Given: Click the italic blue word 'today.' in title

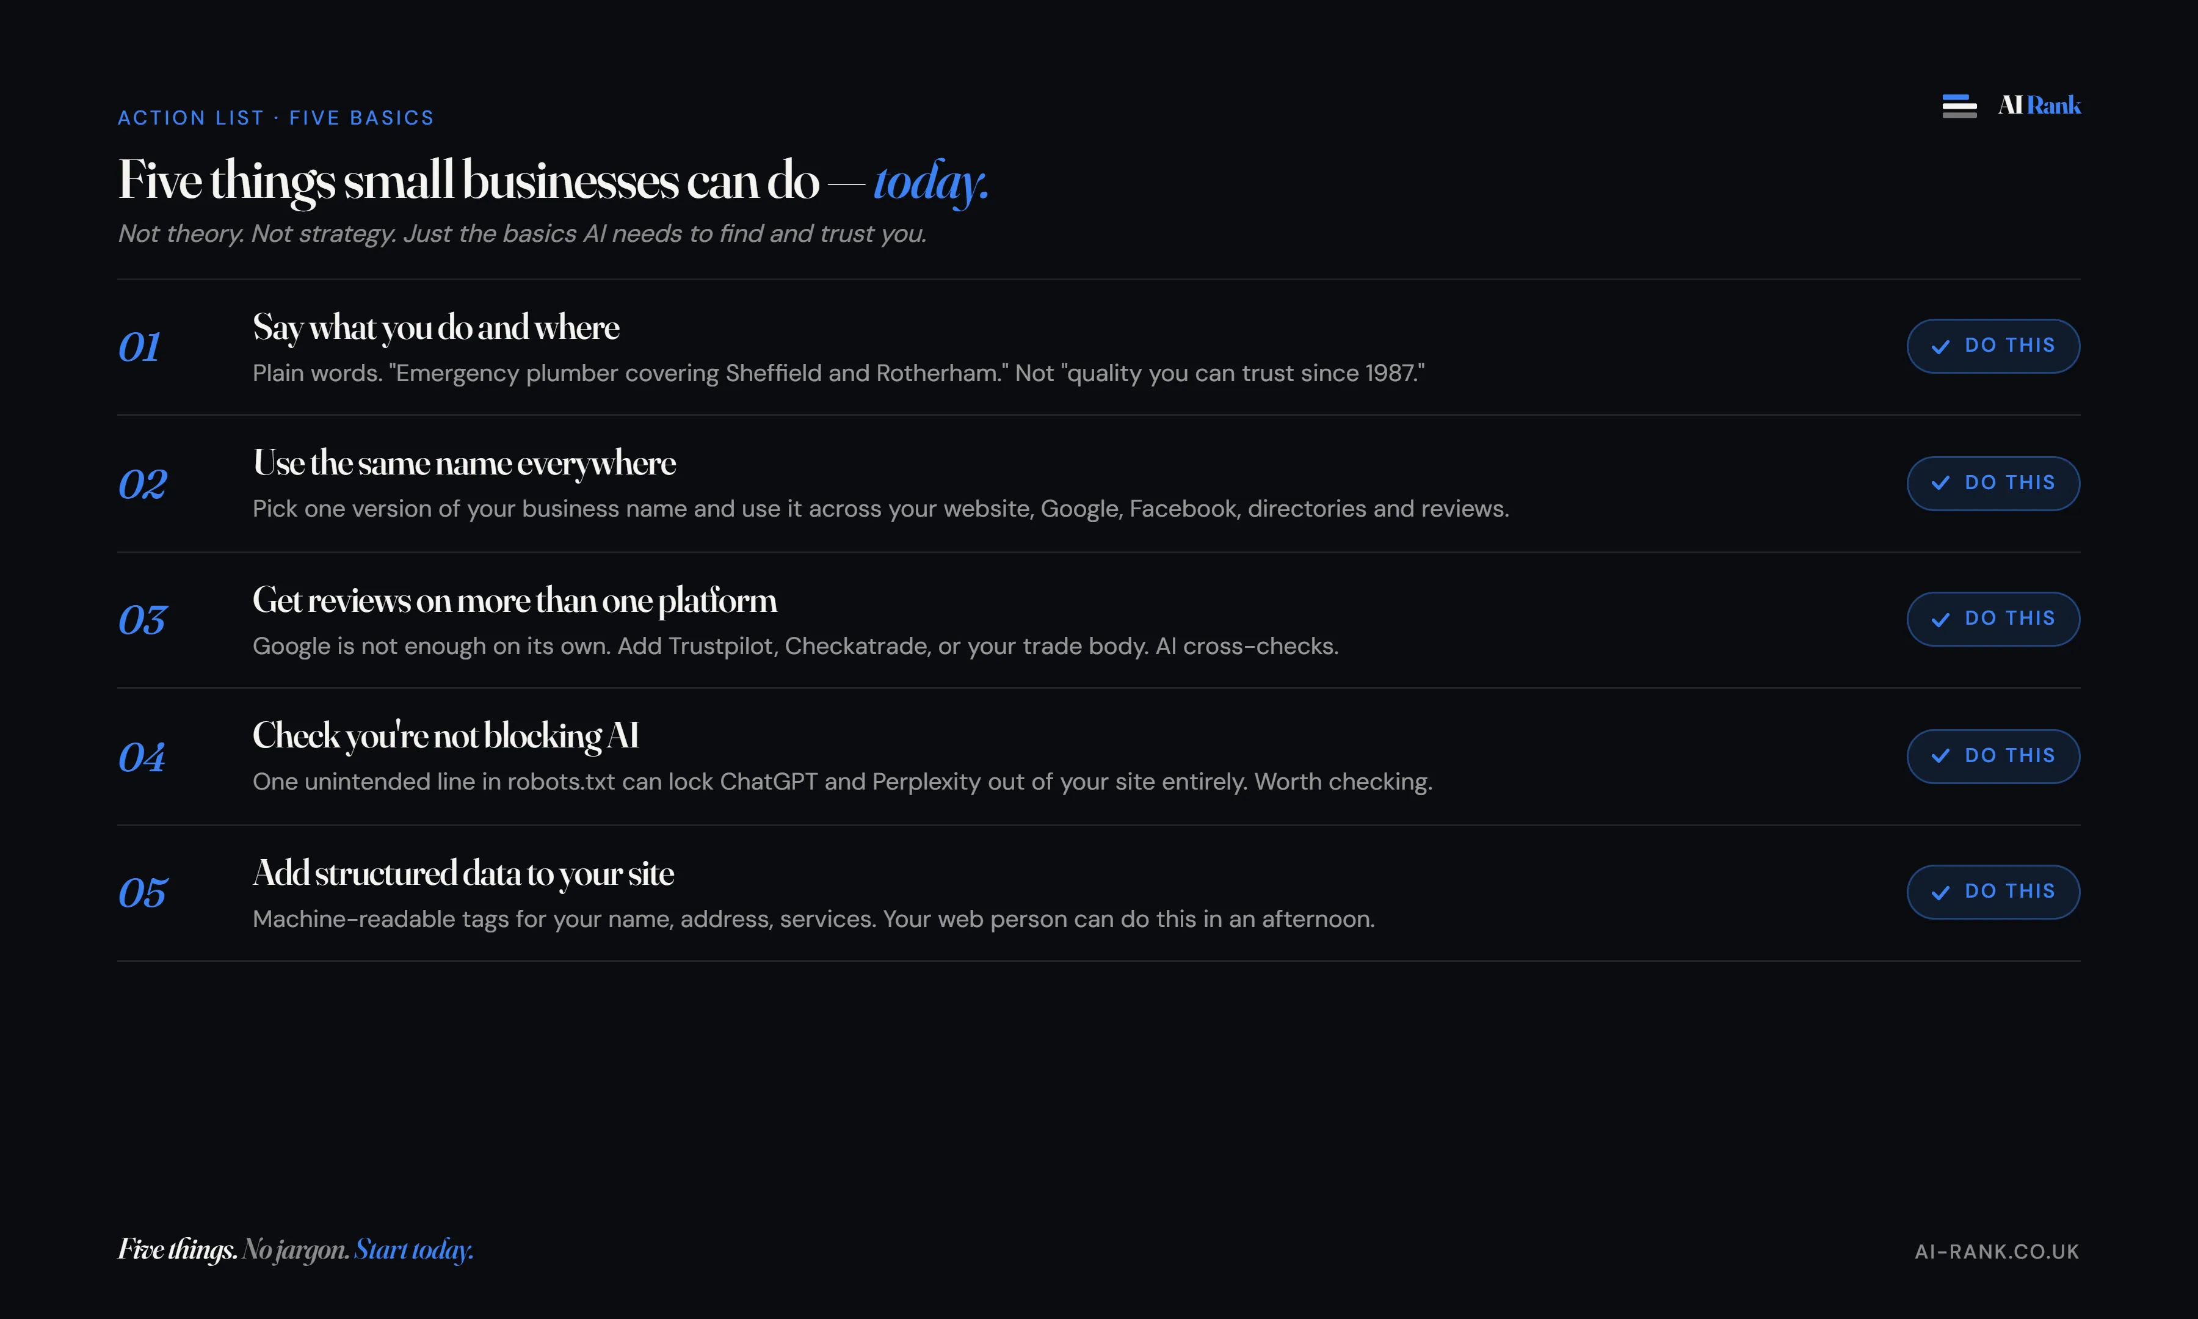Looking at the screenshot, I should [930, 181].
